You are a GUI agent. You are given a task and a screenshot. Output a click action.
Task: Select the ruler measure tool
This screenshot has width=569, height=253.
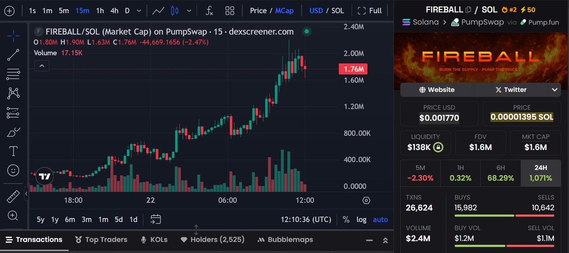click(13, 196)
